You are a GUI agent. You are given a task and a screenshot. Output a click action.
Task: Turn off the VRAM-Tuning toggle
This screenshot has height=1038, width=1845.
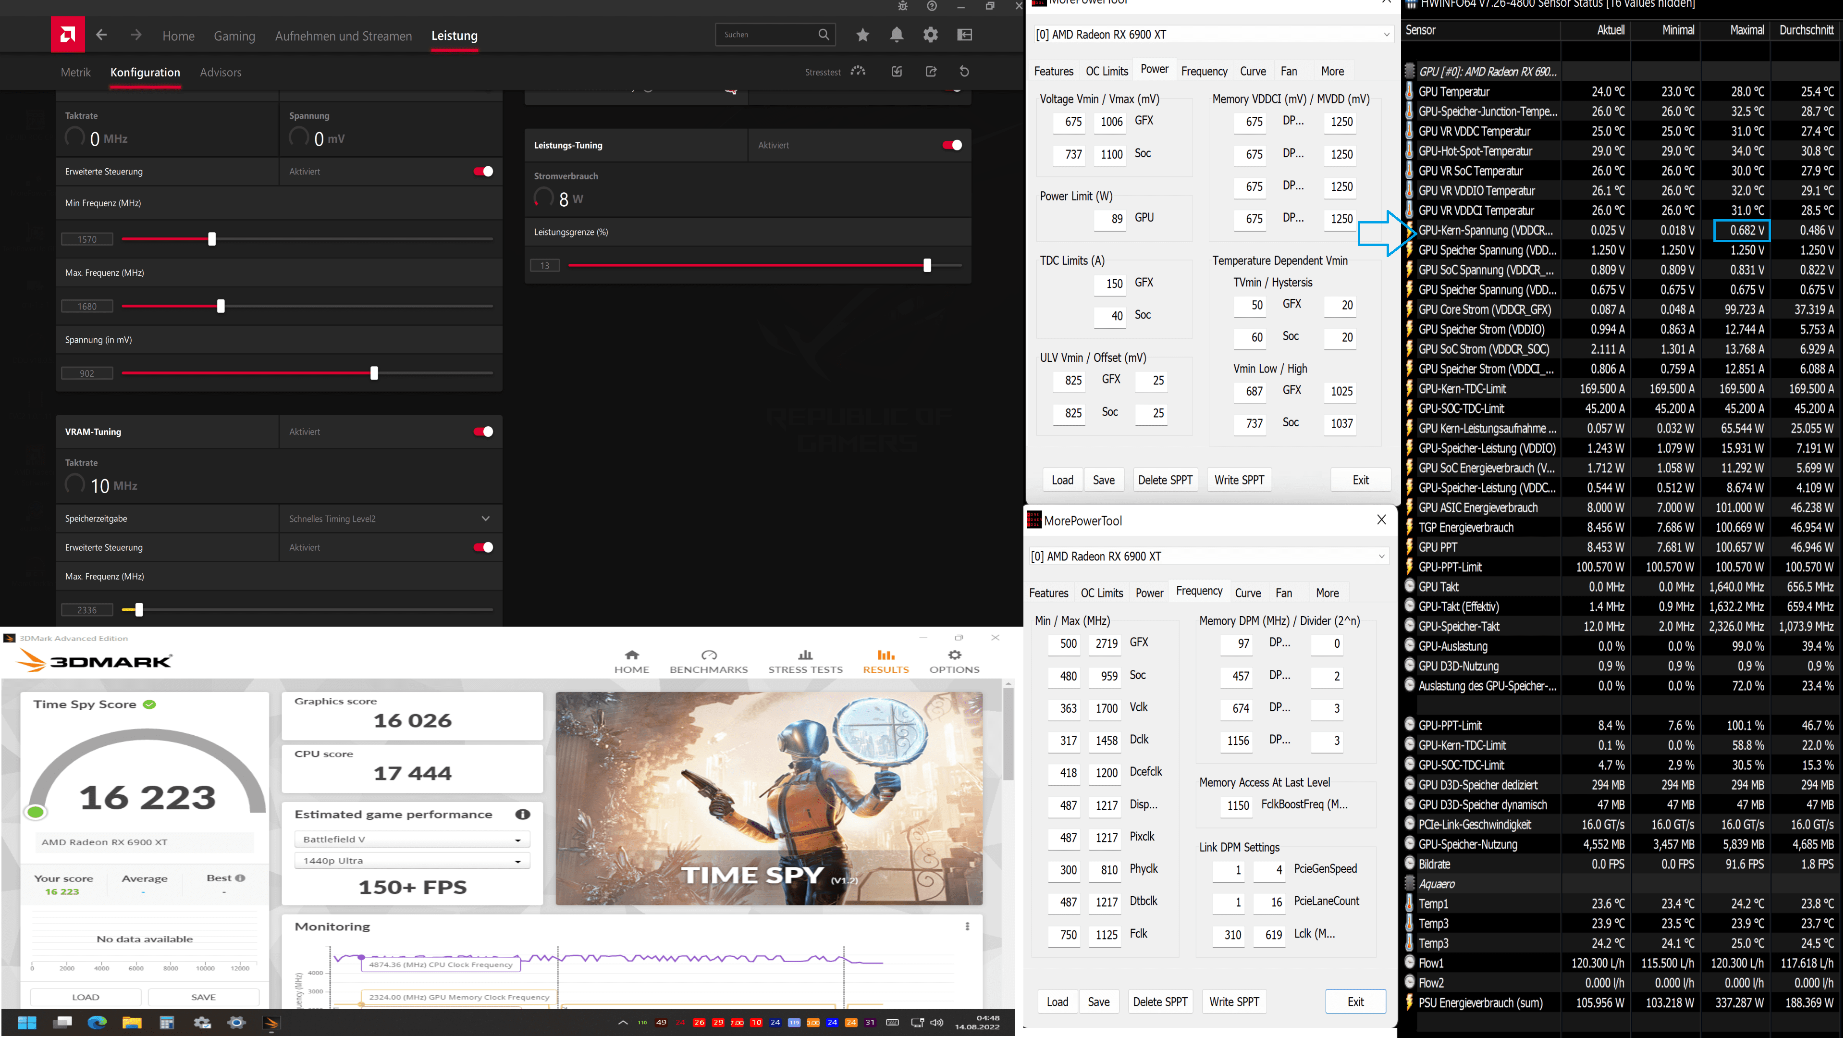coord(483,432)
